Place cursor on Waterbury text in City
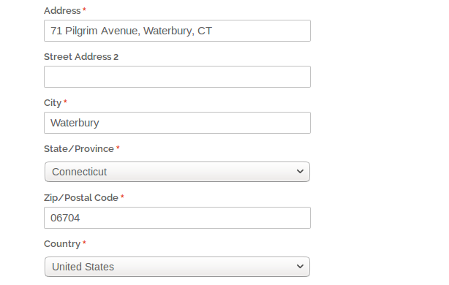This screenshot has width=449, height=285. click(x=75, y=123)
